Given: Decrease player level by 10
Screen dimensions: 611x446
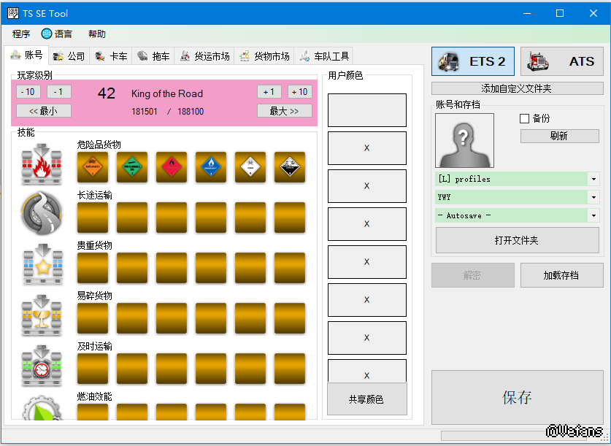Looking at the screenshot, I should pos(28,92).
